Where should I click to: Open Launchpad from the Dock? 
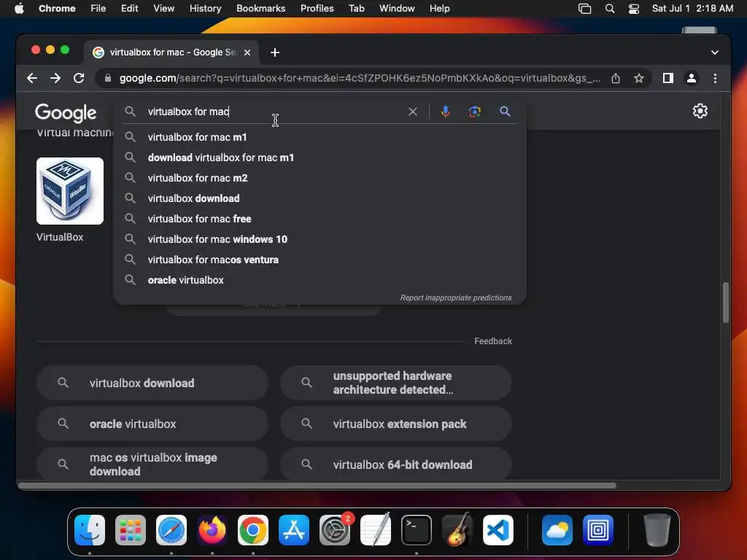pyautogui.click(x=131, y=530)
